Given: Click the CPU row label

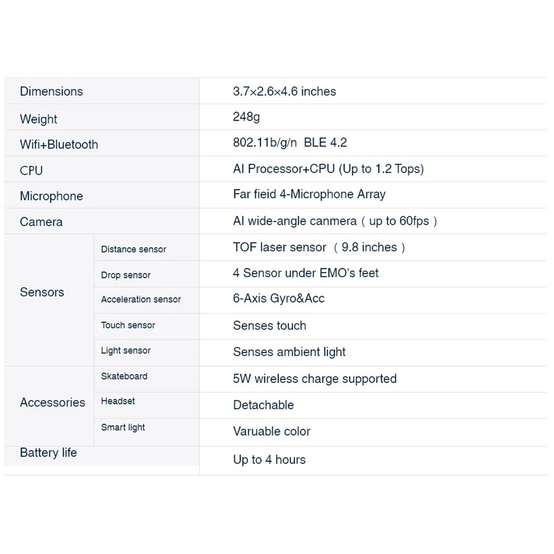Looking at the screenshot, I should (31, 170).
